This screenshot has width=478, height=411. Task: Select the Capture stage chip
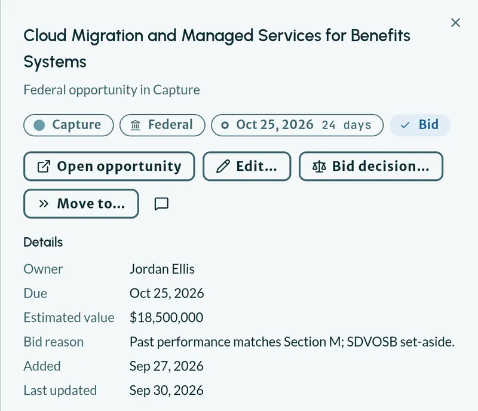69,125
